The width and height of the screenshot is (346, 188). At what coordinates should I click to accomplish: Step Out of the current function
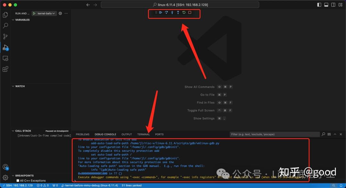coord(178,12)
